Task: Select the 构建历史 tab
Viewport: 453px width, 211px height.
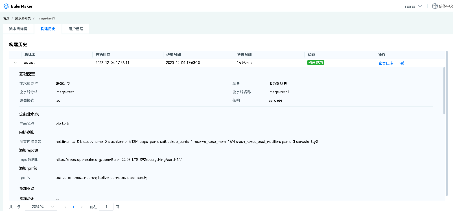Action: (48, 29)
